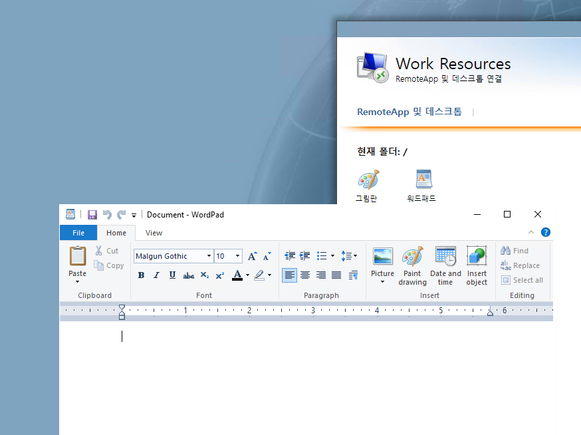Justify the paragraph text
Viewport: 581px width, 435px height.
point(336,275)
